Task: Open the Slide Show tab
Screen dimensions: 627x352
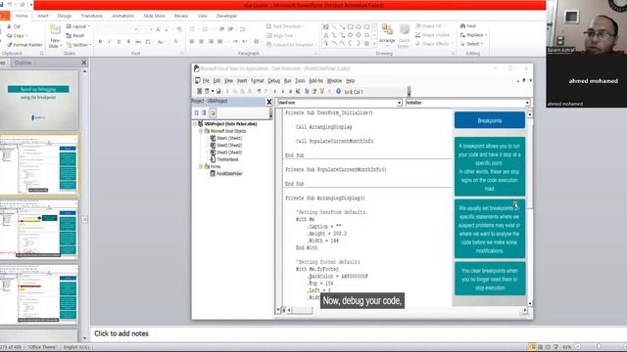Action: point(155,16)
